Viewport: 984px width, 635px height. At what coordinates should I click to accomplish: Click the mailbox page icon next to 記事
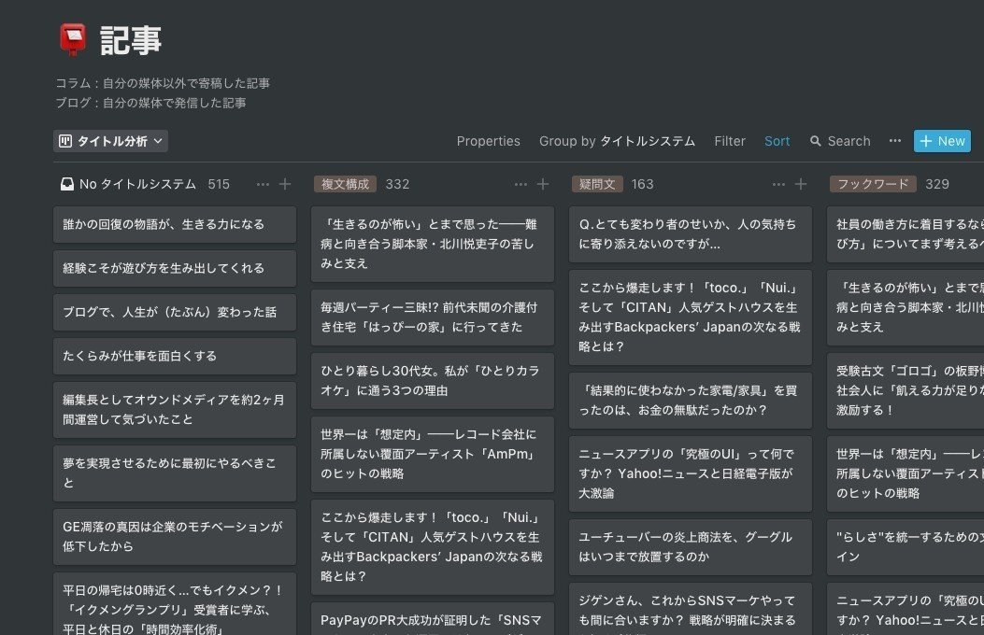[75, 37]
